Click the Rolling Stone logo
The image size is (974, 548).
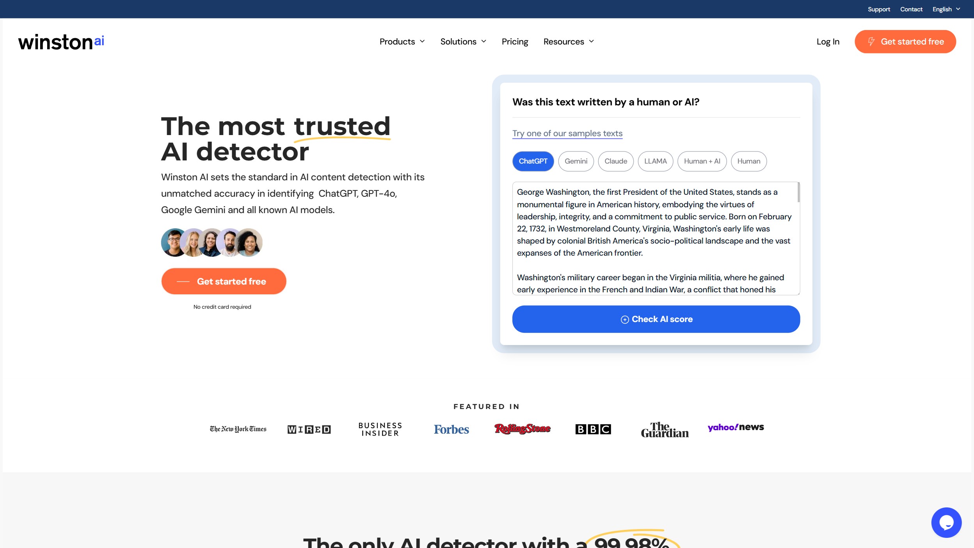pos(522,429)
